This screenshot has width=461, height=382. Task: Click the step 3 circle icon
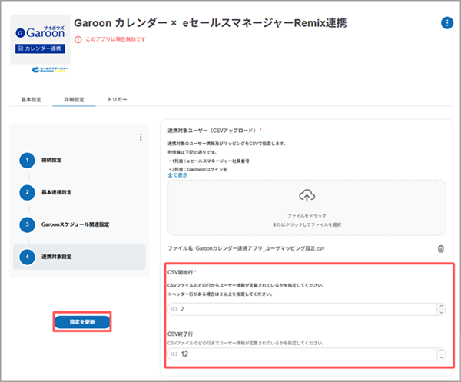click(x=28, y=224)
